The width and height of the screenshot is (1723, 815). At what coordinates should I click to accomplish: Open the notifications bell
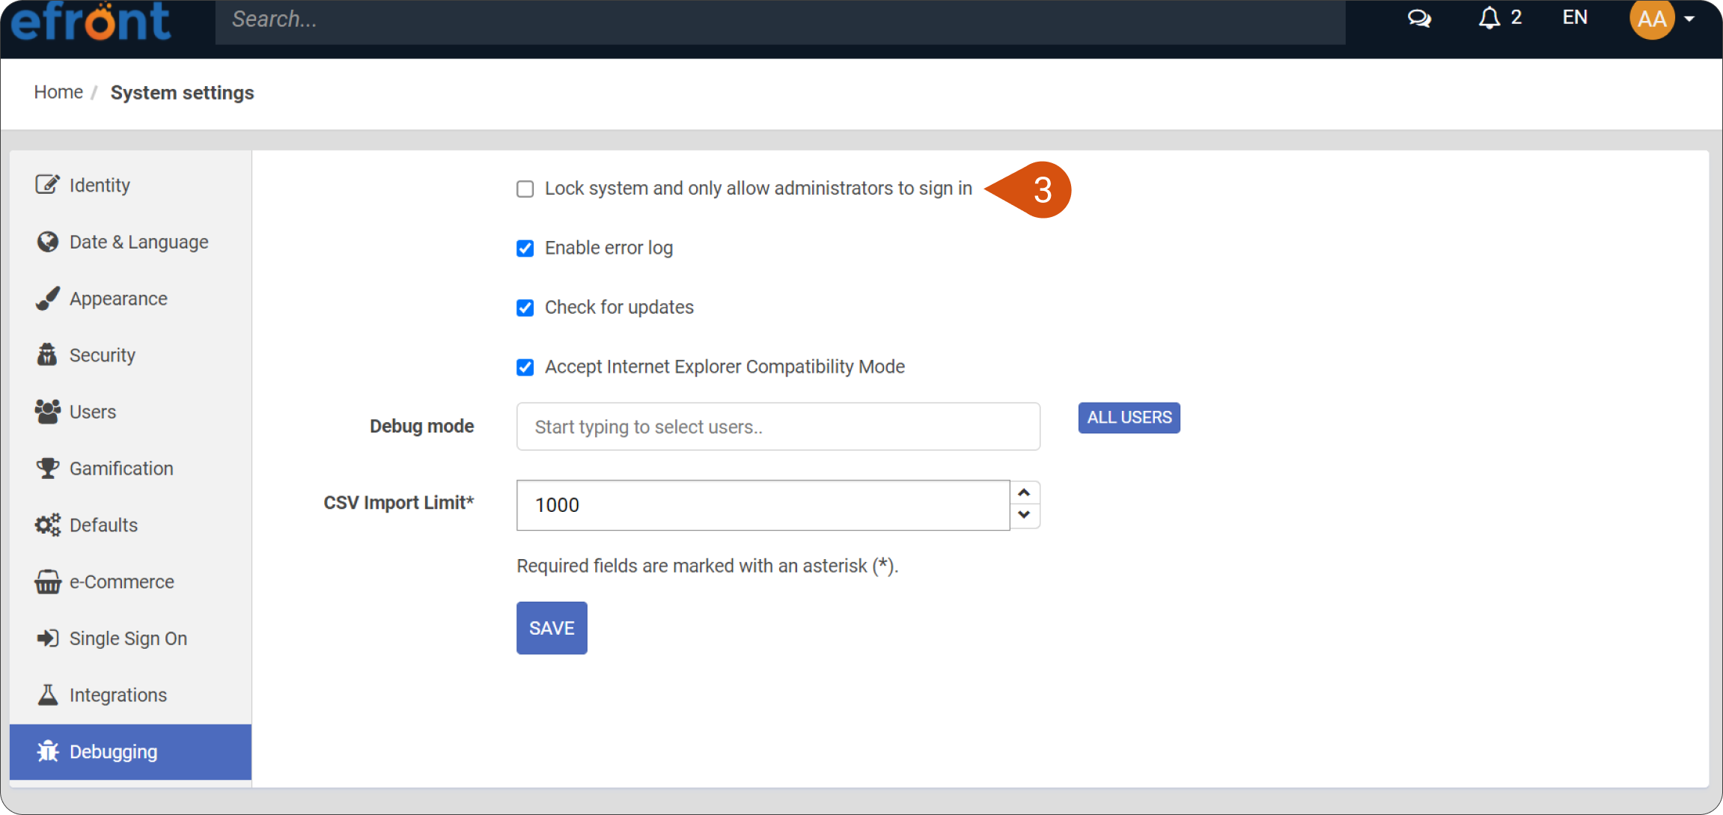1489,18
